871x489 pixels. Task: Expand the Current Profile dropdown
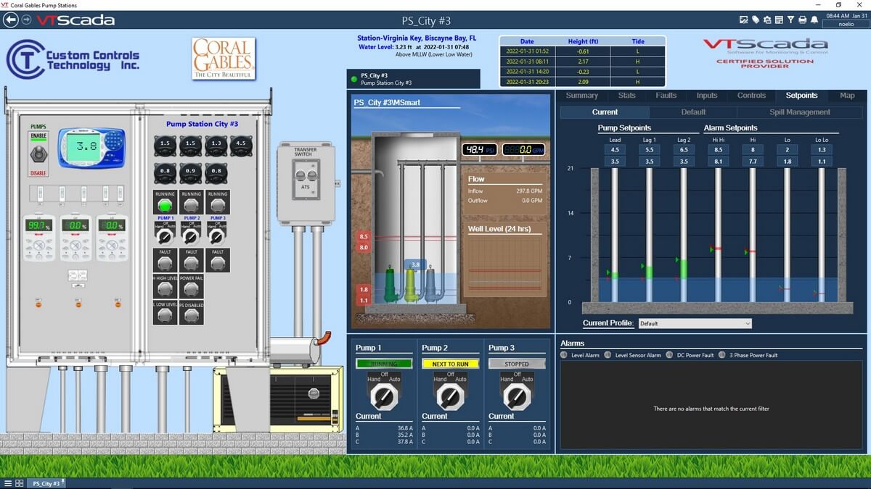tap(695, 324)
